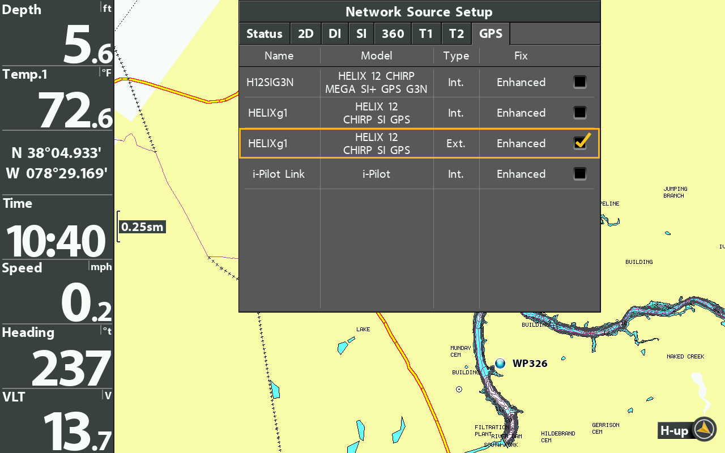Viewport: 725px width, 453px height.
Task: Open the Status tab
Action: click(x=265, y=34)
